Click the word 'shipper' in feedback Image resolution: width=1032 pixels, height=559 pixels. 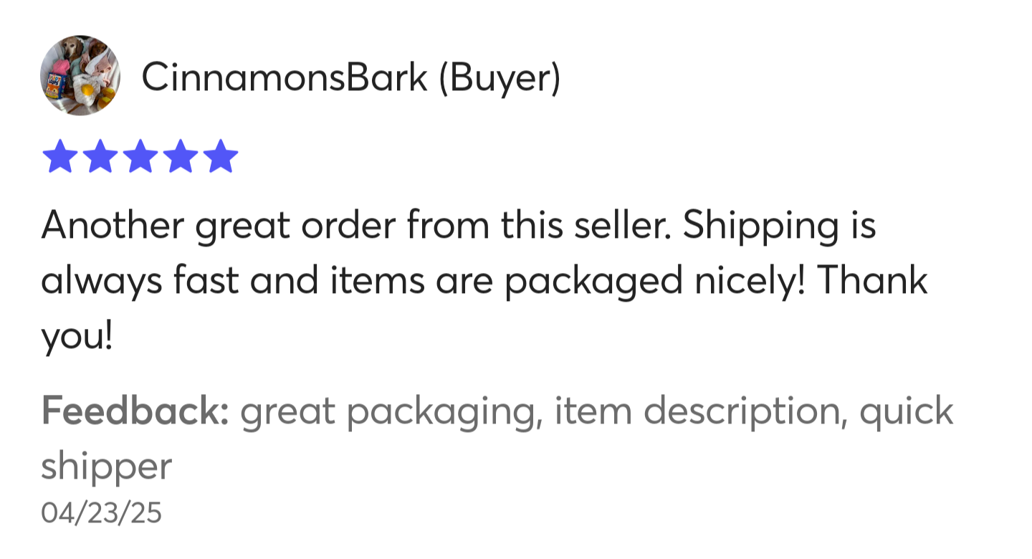106,468
